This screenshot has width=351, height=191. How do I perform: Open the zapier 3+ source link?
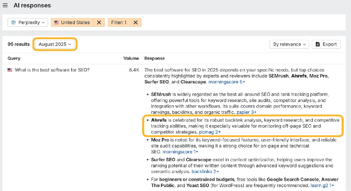246,112
